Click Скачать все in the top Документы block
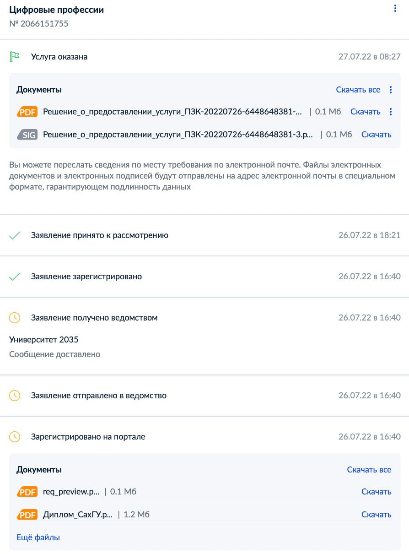This screenshot has height=554, width=409. point(358,89)
